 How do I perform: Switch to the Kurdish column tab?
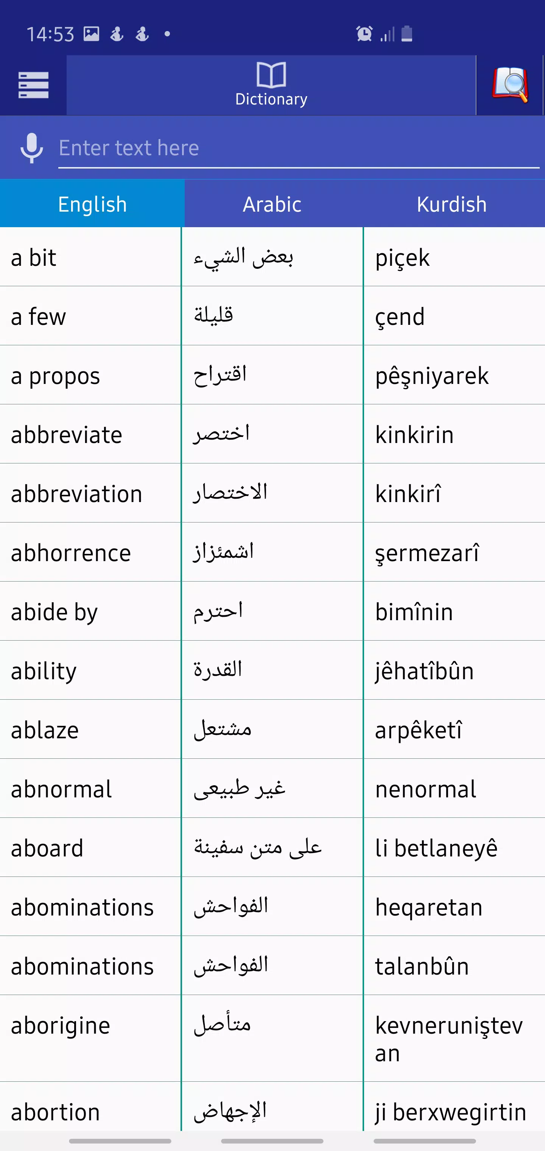point(452,204)
